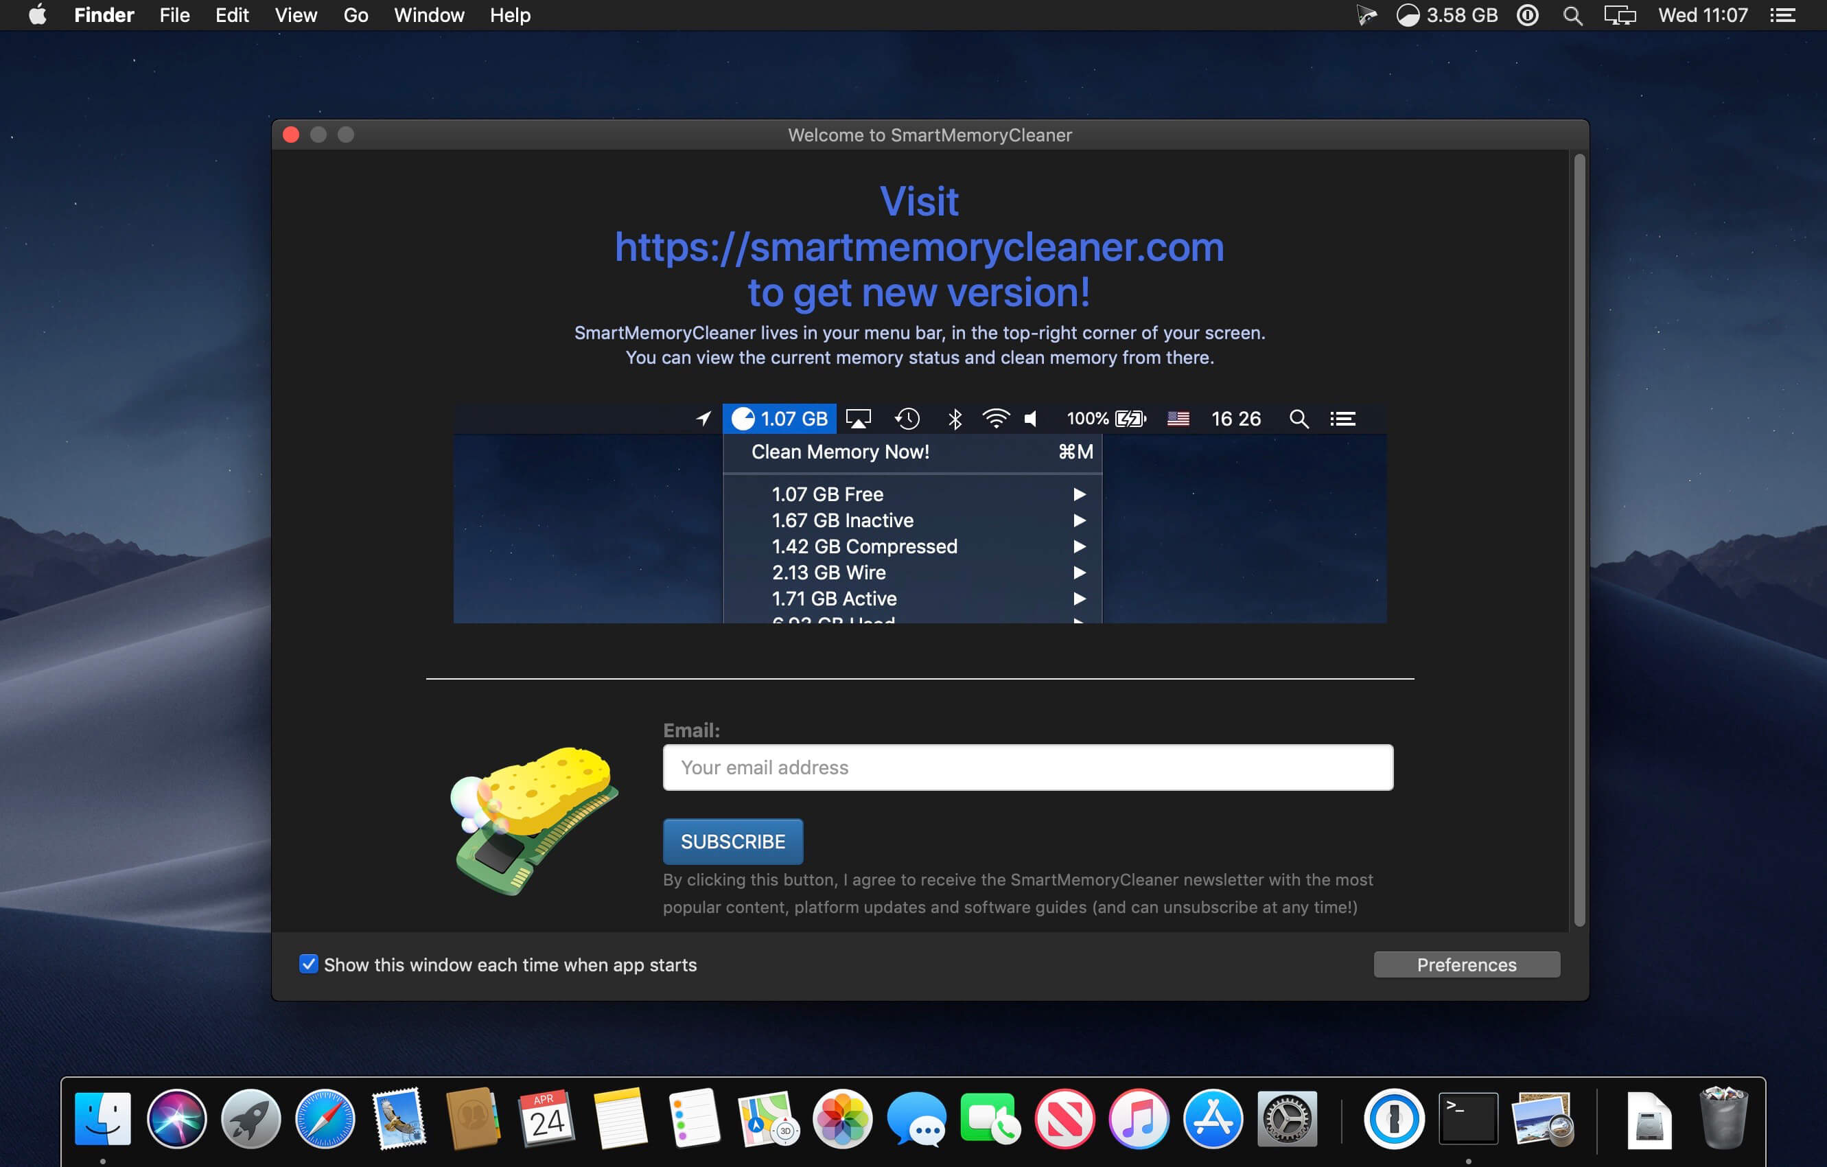Open Finder from the Dock
The height and width of the screenshot is (1167, 1827).
coord(103,1118)
